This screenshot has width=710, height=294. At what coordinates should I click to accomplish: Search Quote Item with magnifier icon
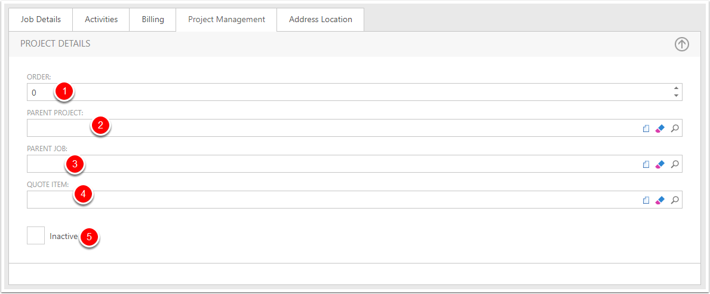click(x=675, y=200)
